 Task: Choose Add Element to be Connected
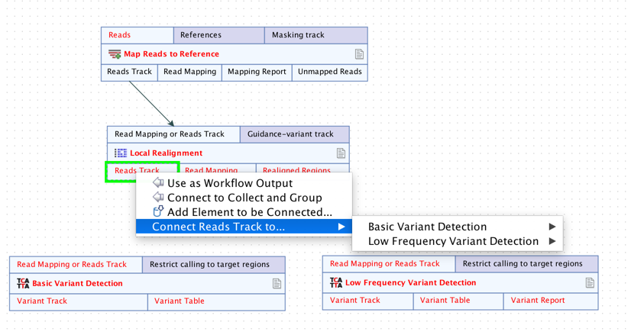(x=249, y=212)
